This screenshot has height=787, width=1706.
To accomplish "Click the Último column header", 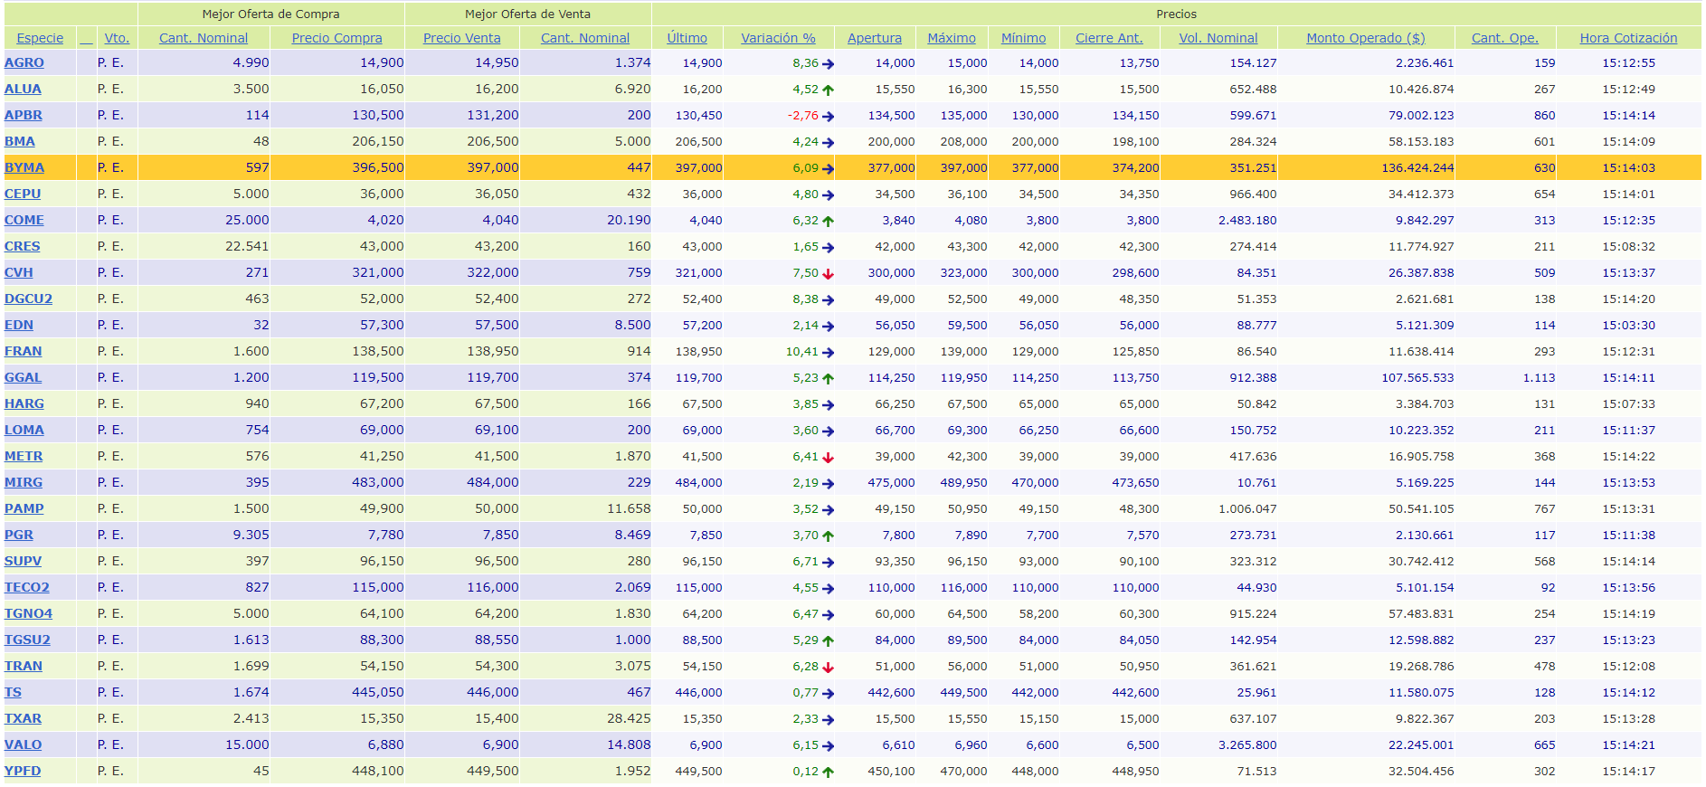I will [x=687, y=38].
